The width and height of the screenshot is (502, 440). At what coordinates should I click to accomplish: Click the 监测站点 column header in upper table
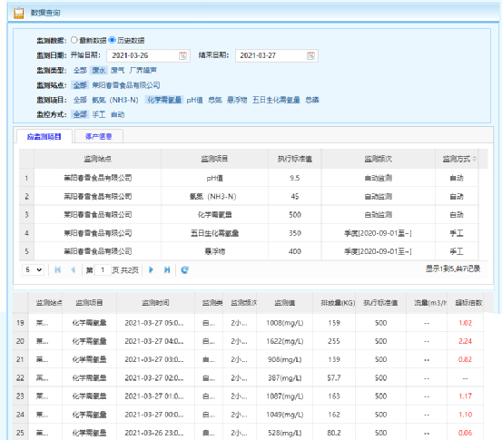point(98,159)
